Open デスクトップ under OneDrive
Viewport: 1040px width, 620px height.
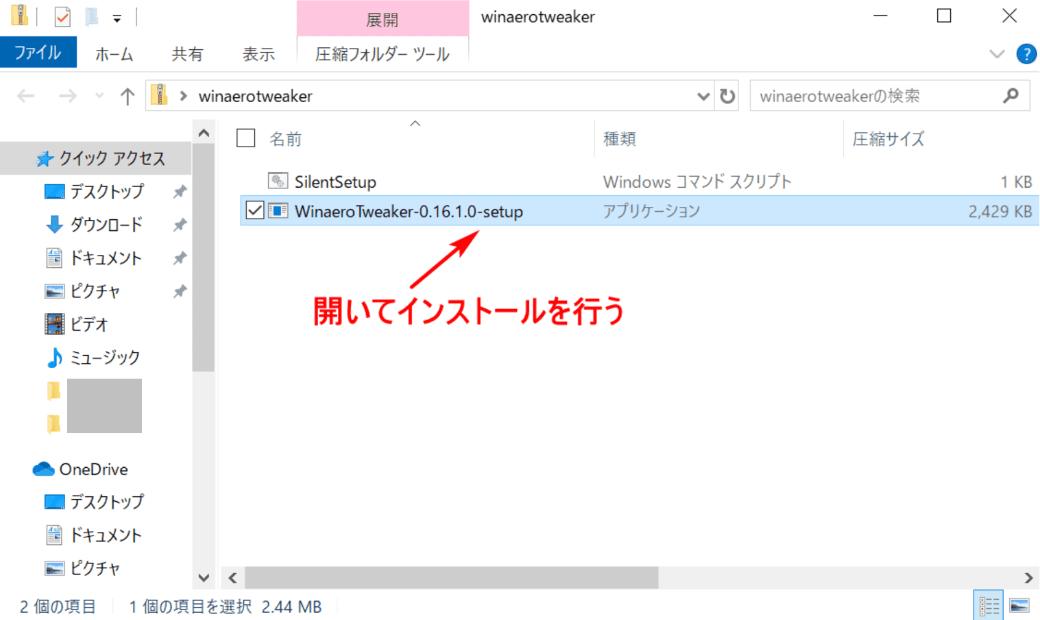[107, 502]
